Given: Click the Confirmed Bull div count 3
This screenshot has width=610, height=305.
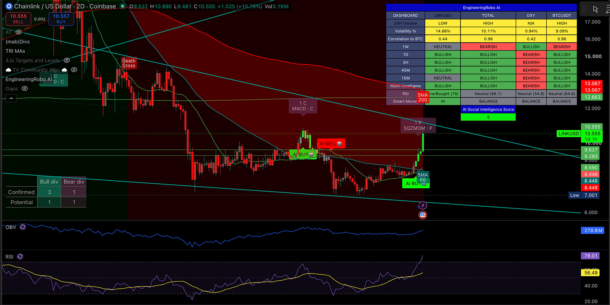Looking at the screenshot, I should pyautogui.click(x=49, y=192).
